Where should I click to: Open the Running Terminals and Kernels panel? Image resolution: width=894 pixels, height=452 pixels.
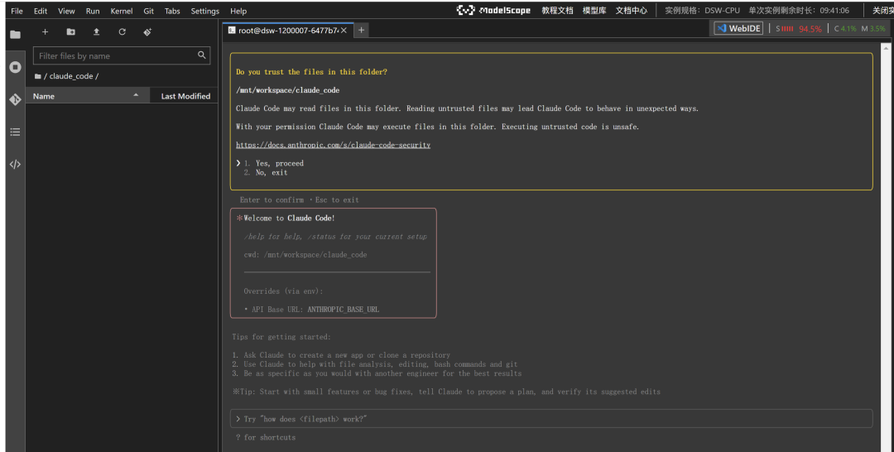[15, 67]
